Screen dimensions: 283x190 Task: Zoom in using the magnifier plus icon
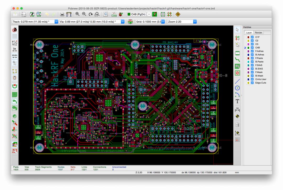[x=77, y=14]
